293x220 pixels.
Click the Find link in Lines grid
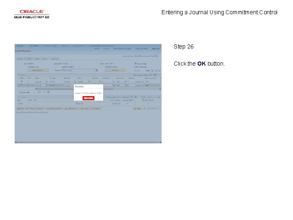(146, 75)
